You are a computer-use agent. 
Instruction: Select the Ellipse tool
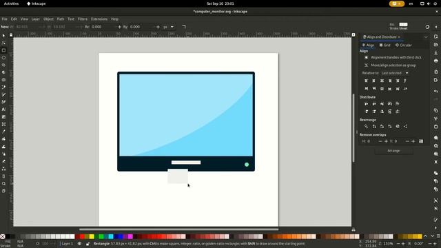[3, 58]
